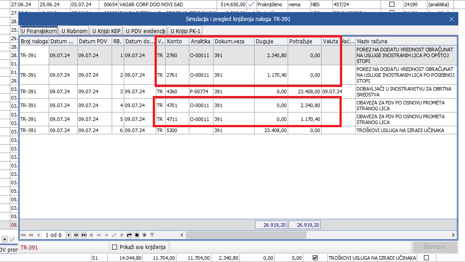465x262 pixels.
Task: Jump to last record in navigator
Action: point(84,235)
